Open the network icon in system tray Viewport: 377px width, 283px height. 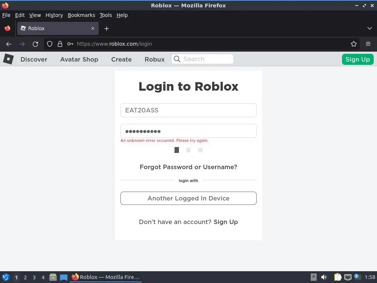pyautogui.click(x=348, y=277)
